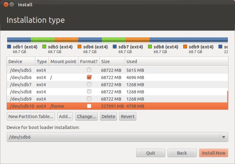Screen dimensions: 235x164
Task: Select the /dev/sdb10 row
Action: (117, 106)
